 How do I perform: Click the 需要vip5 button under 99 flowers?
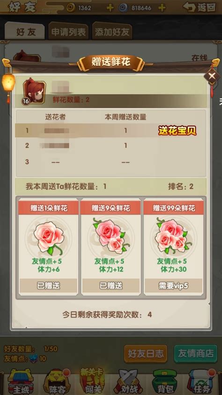coord(173,286)
